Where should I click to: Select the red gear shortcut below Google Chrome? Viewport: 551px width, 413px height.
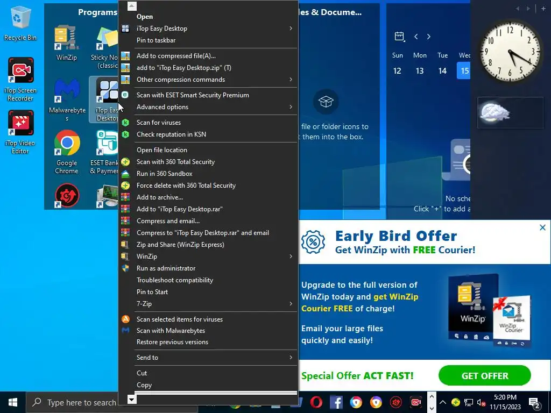[x=67, y=195]
